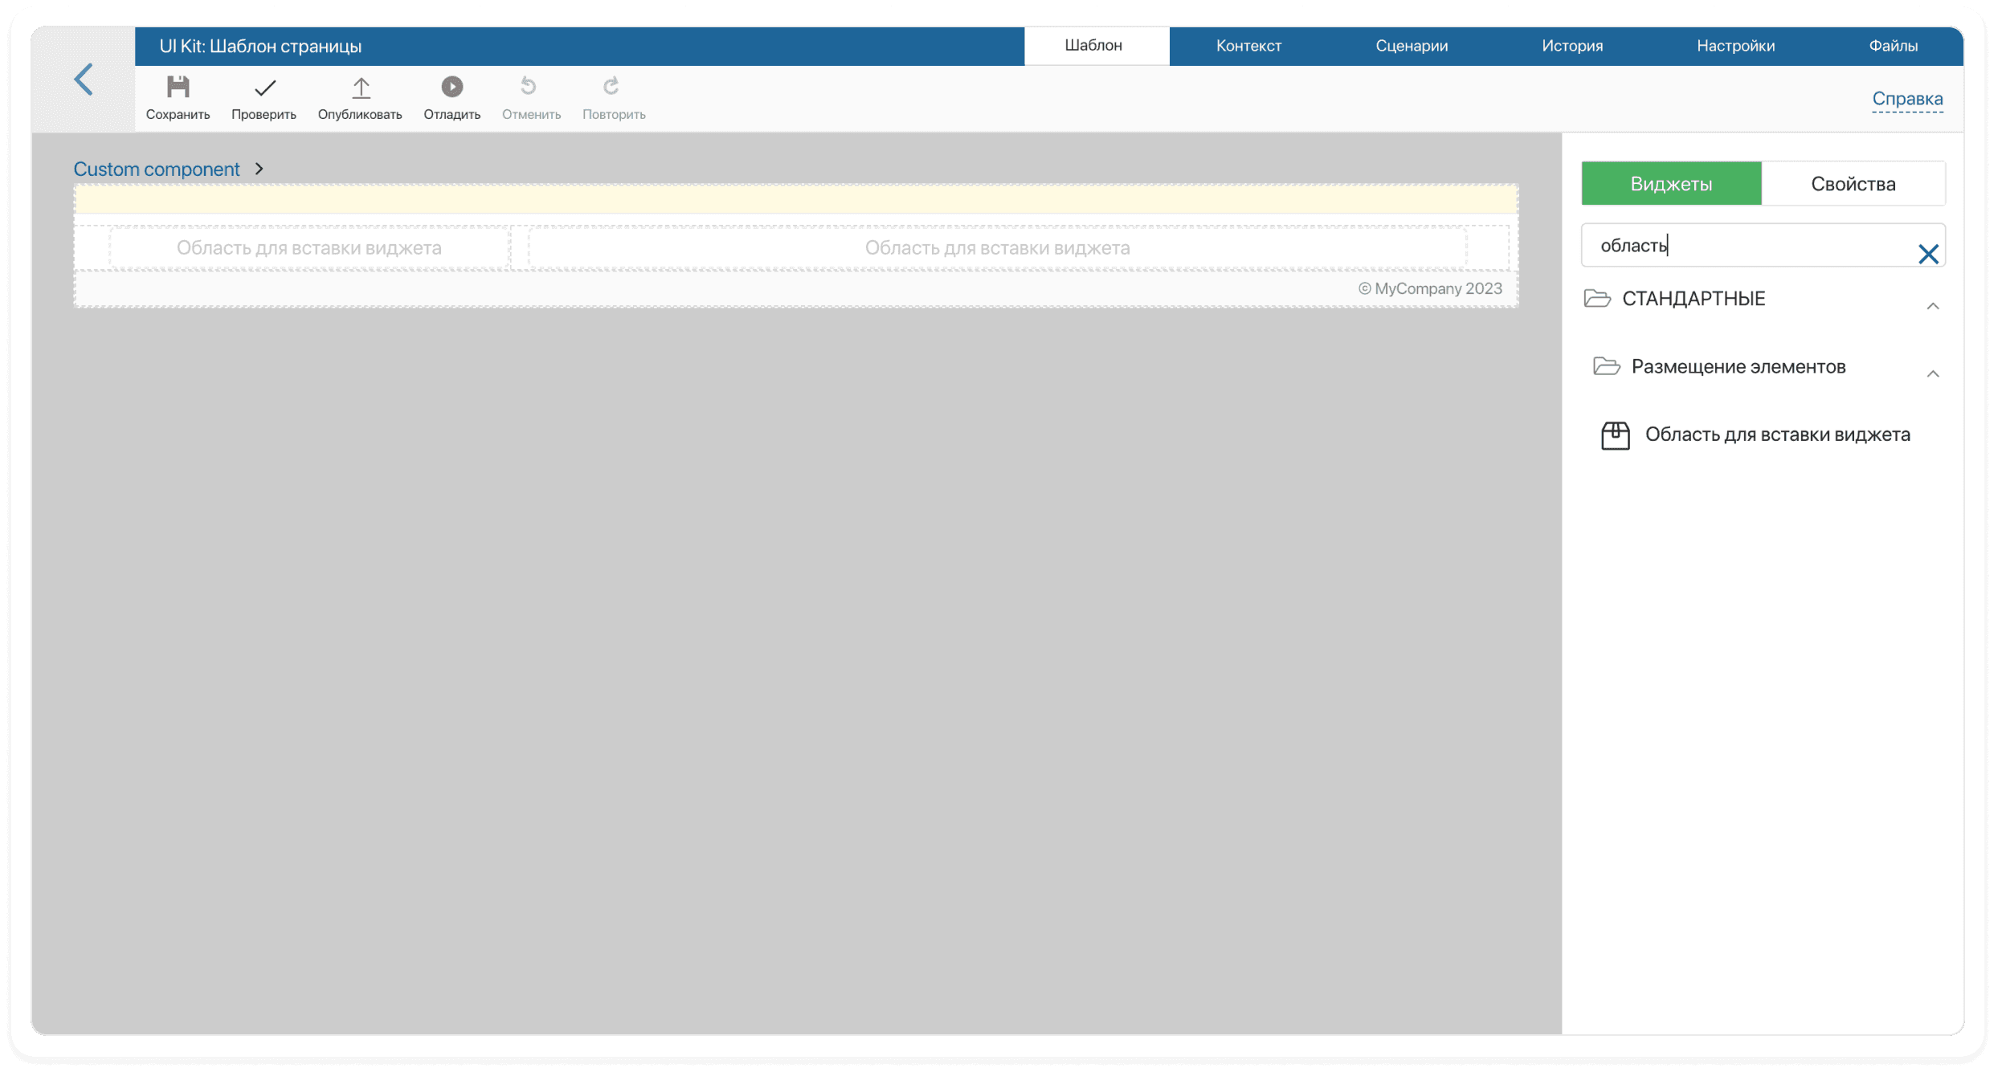Expand the breadcrumb arrow after Custom component
The width and height of the screenshot is (1994, 1072).
point(259,169)
